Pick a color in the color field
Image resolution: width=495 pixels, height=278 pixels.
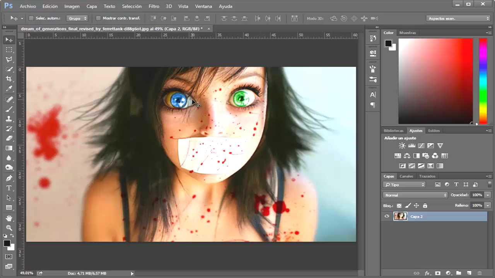[435, 81]
